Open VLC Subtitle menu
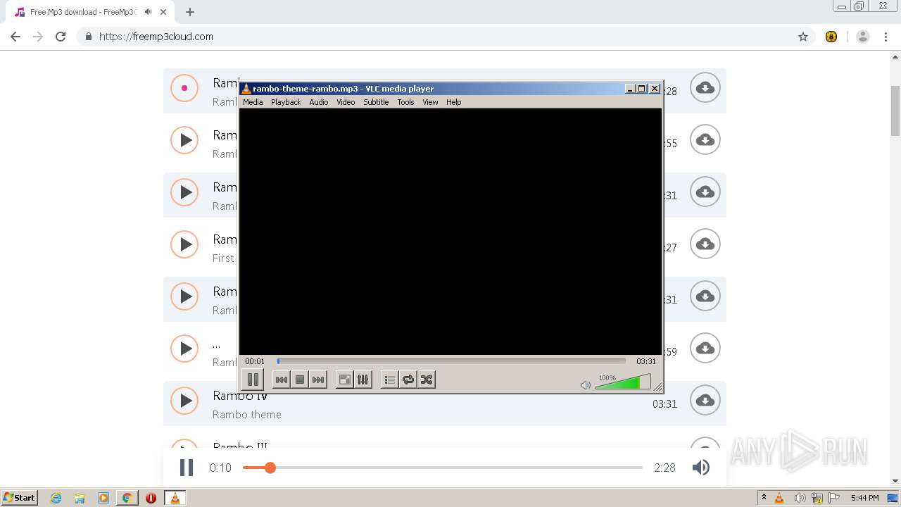Screen dimensions: 901x507 click(x=376, y=102)
